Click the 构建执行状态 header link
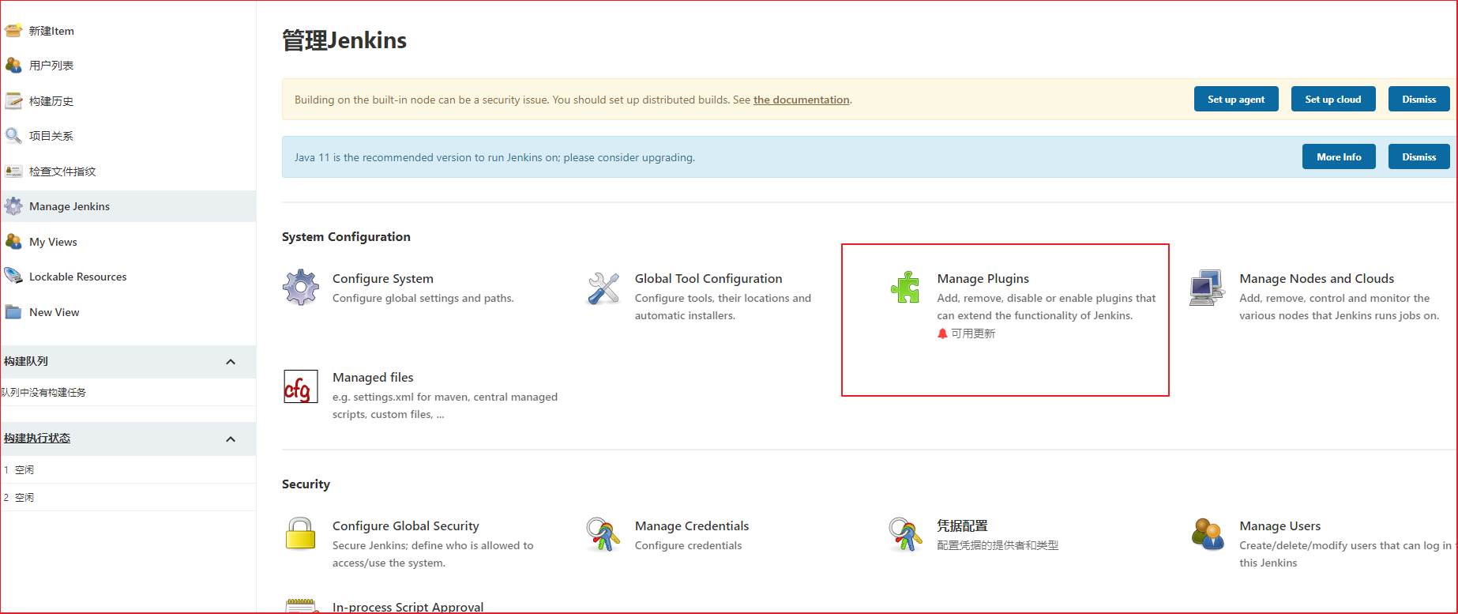Image resolution: width=1458 pixels, height=614 pixels. pyautogui.click(x=37, y=438)
